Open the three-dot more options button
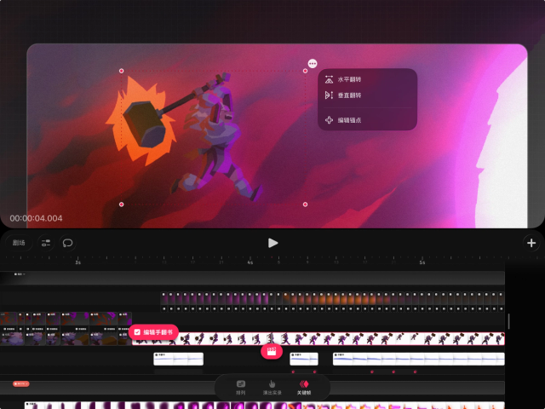545x409 pixels. (313, 64)
